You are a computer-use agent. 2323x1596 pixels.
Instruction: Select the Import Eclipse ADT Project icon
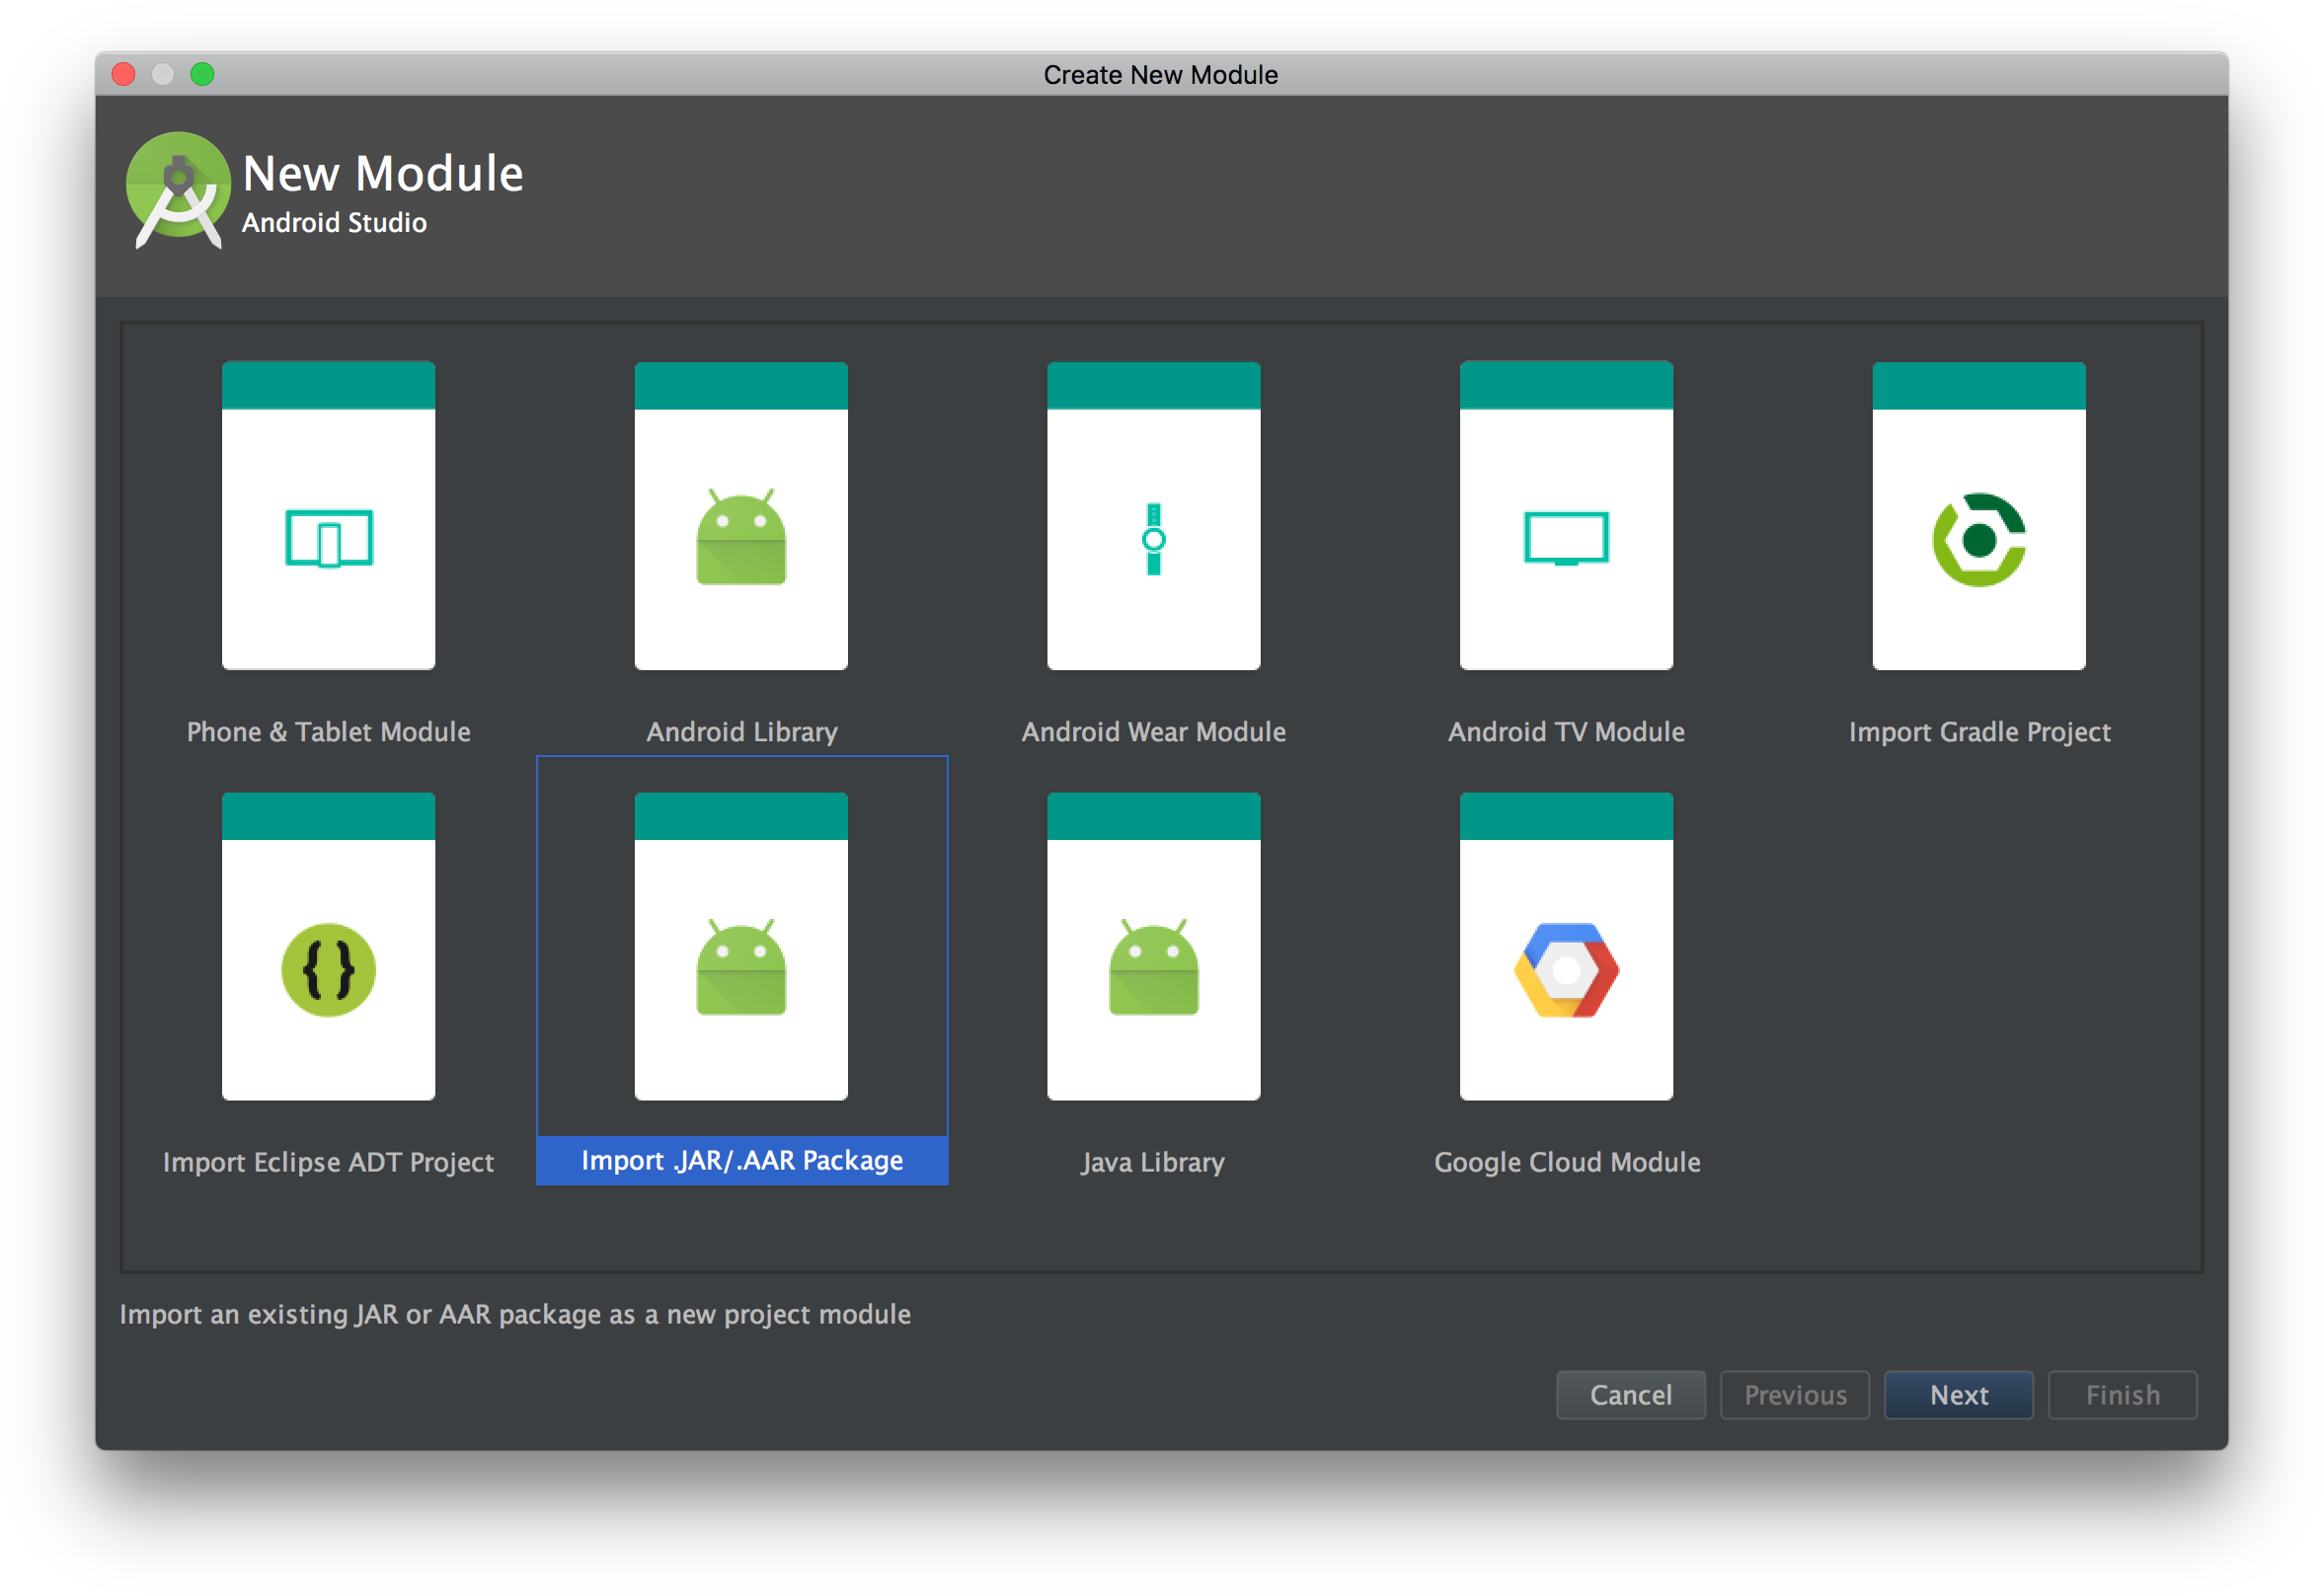point(328,969)
